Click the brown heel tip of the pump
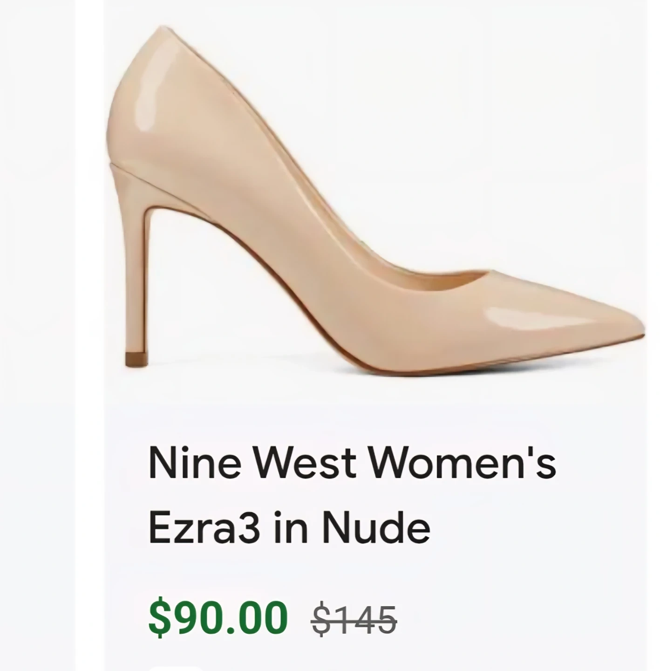The width and height of the screenshot is (660, 671). coord(136,360)
